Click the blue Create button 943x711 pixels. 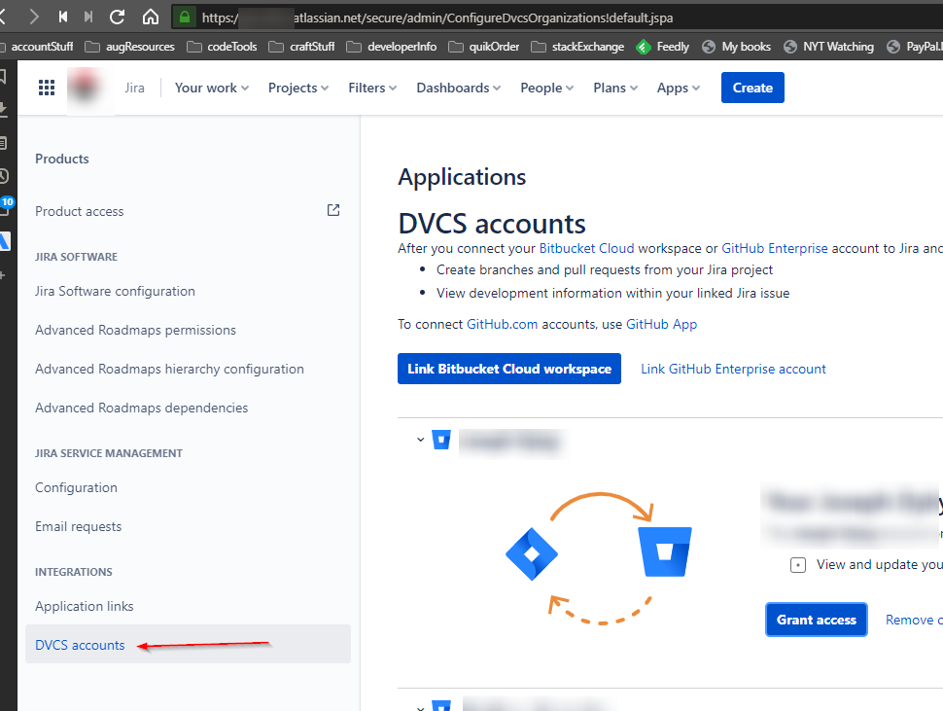point(752,88)
